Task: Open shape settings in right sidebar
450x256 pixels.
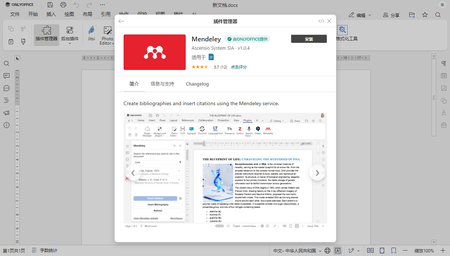Action: [x=443, y=100]
